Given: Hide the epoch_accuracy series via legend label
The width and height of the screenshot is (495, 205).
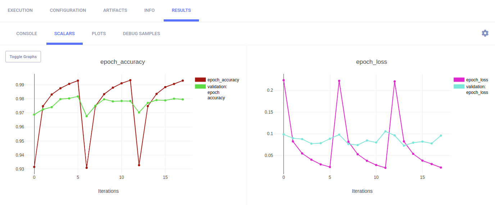Looking at the screenshot, I should pos(223,80).
